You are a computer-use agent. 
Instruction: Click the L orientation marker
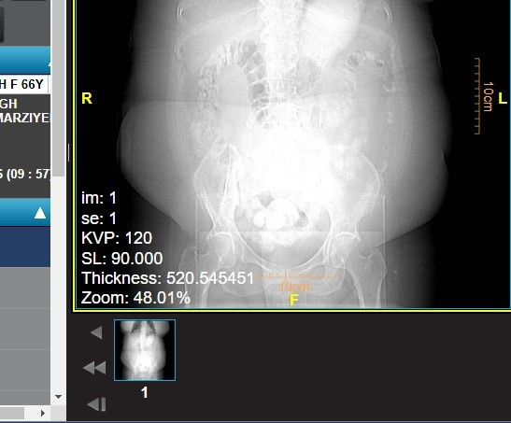click(503, 98)
